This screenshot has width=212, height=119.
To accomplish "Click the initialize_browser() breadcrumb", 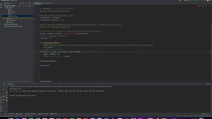I will (x=46, y=81).
